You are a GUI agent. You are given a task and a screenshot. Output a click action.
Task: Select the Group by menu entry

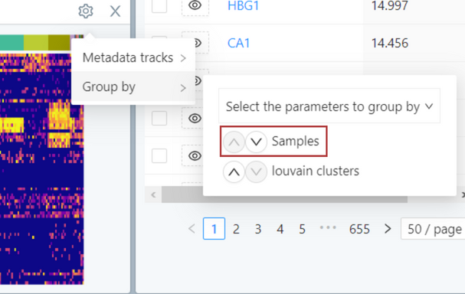click(134, 87)
